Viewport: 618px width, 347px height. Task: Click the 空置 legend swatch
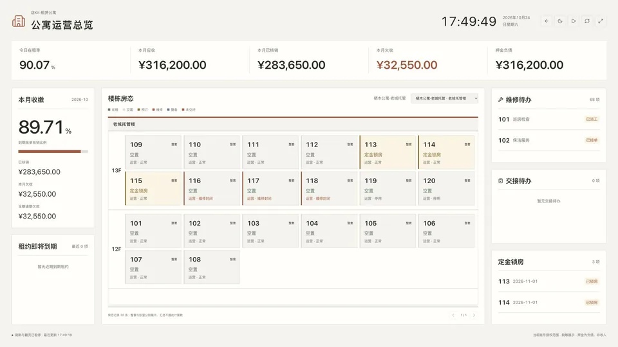124,110
